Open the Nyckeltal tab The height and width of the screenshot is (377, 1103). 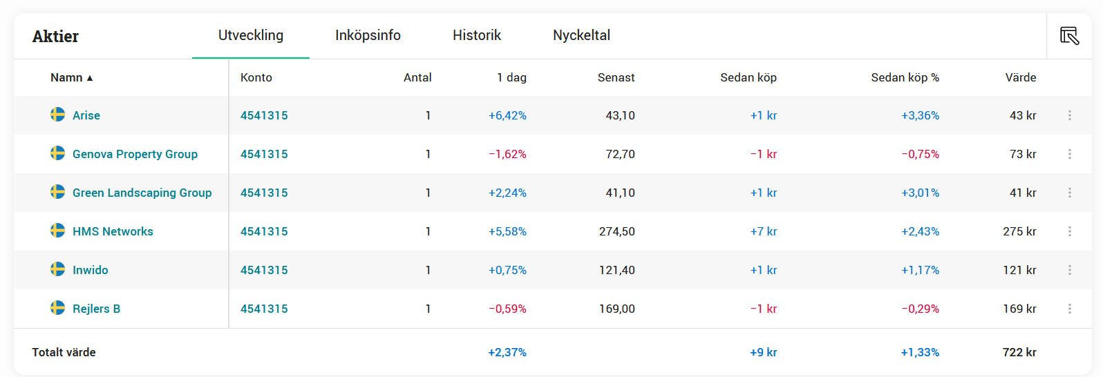coord(581,35)
